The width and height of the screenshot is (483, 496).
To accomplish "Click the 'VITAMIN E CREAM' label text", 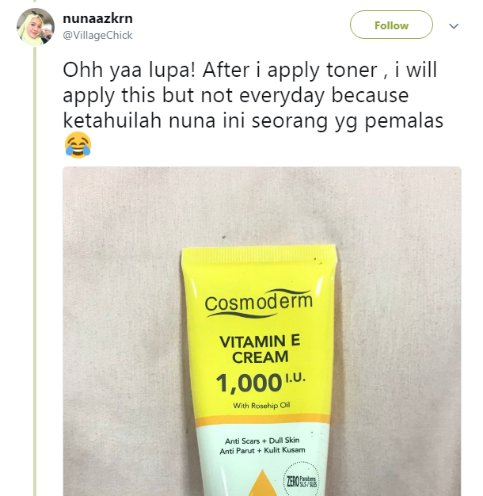I will 260,349.
